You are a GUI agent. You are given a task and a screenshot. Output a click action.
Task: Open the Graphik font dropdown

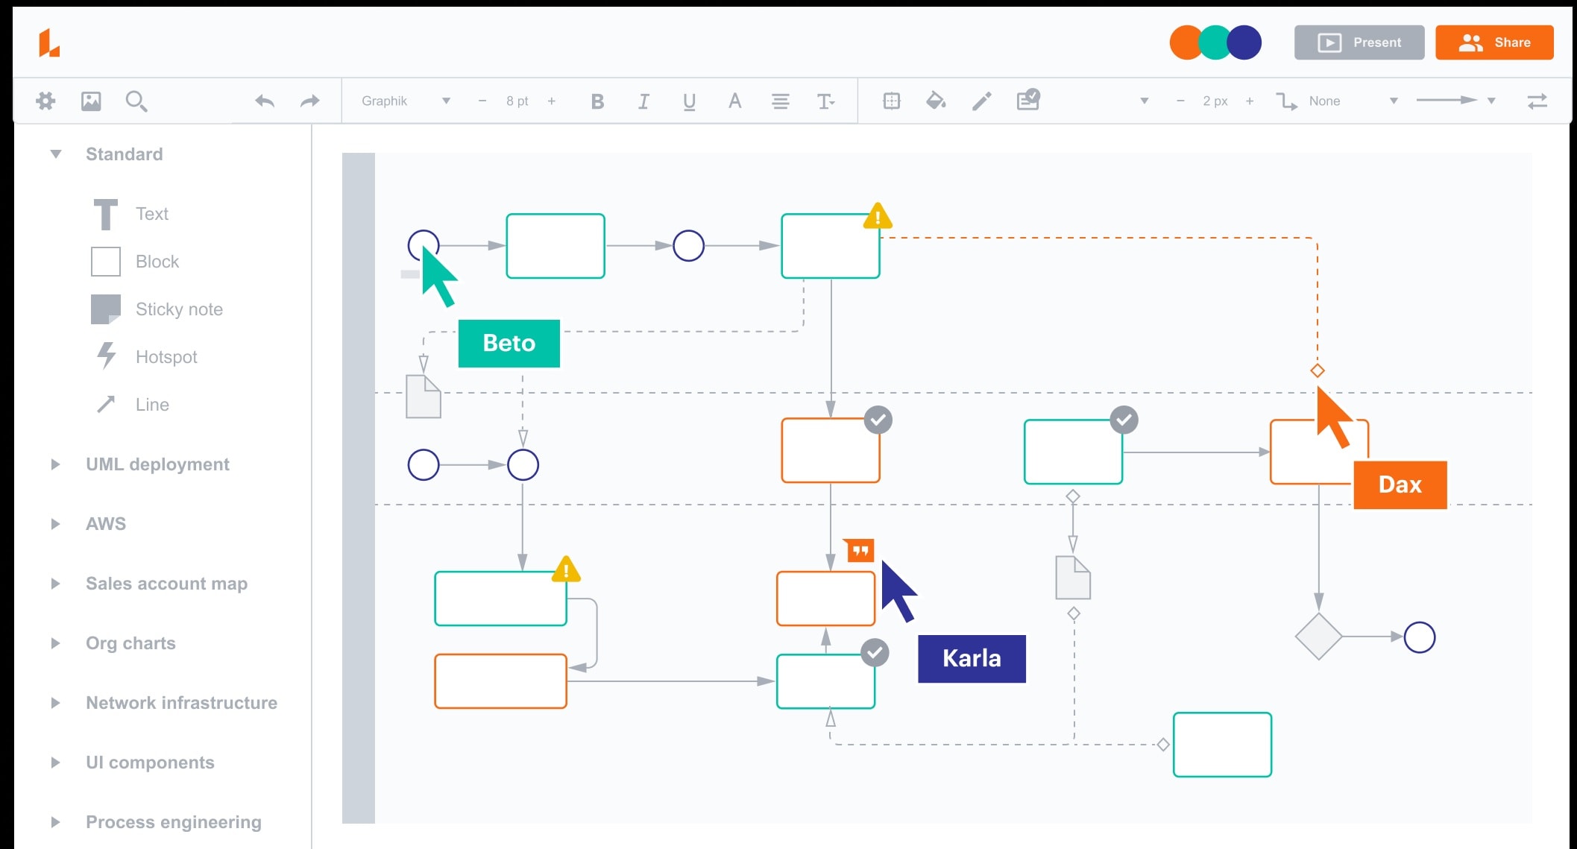pos(406,101)
